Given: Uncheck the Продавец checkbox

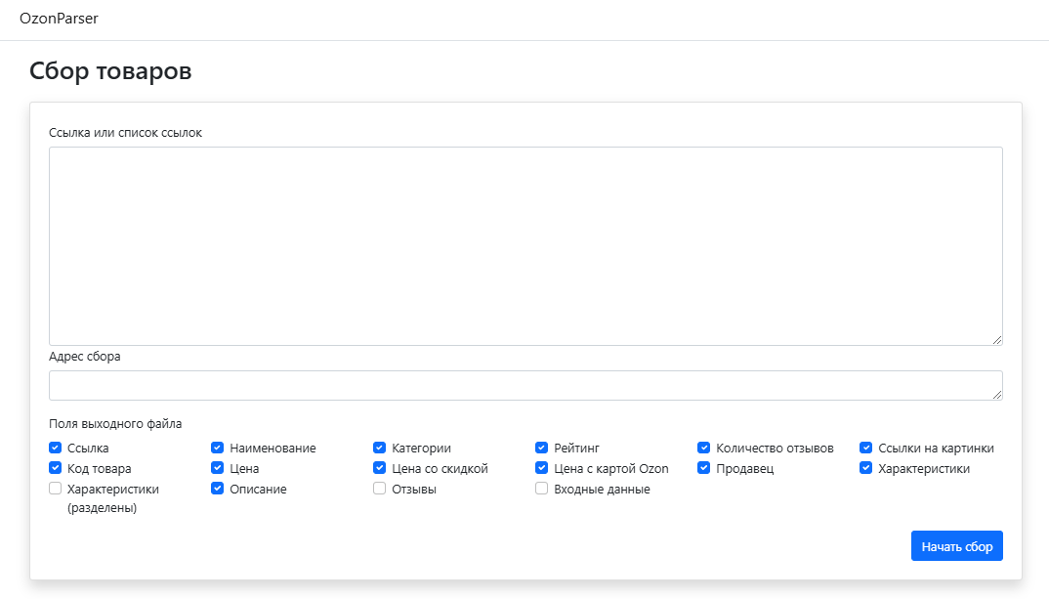Looking at the screenshot, I should [x=704, y=468].
